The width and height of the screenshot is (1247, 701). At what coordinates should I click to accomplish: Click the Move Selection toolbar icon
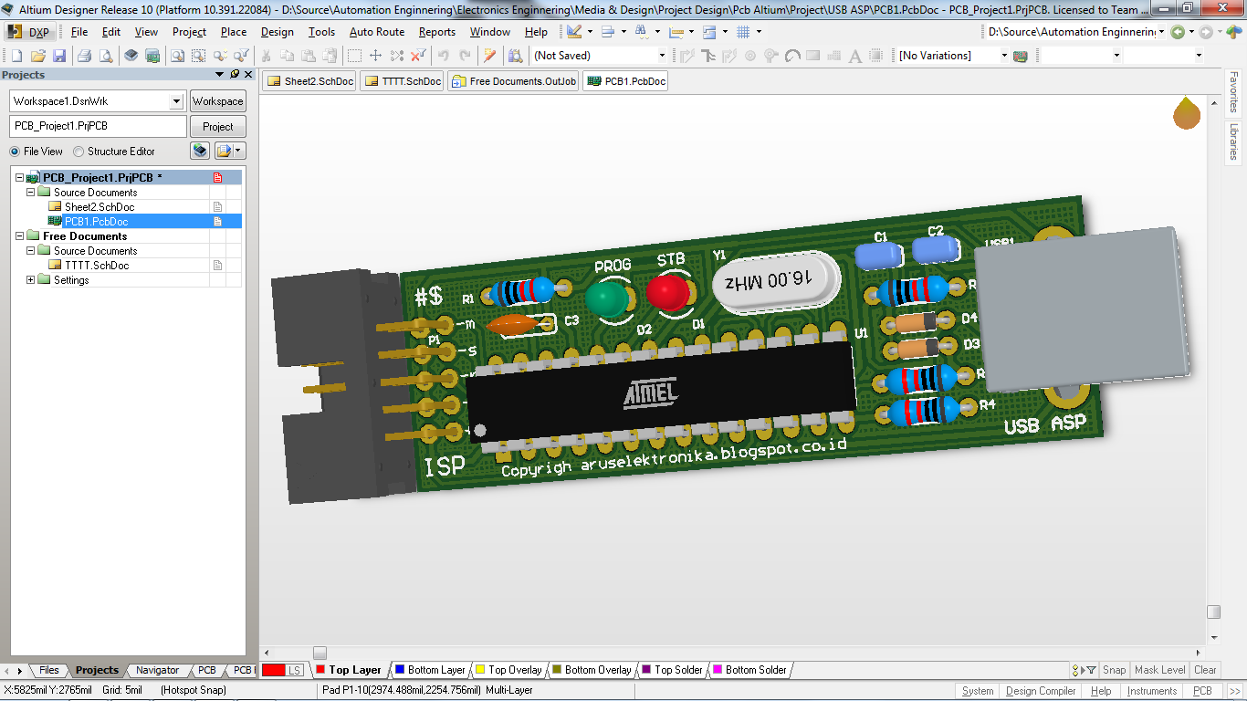[x=375, y=55]
